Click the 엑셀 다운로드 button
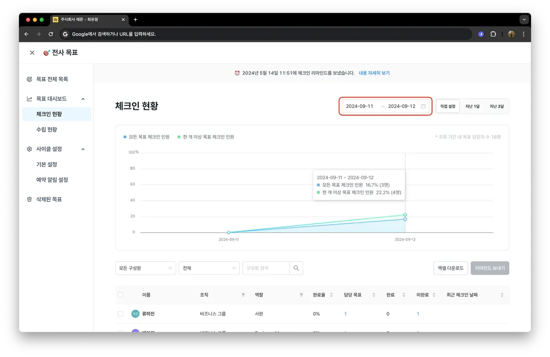The image size is (550, 357). (451, 268)
